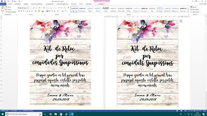
Task: Click the Windows Start button
Action: pos(2,114)
